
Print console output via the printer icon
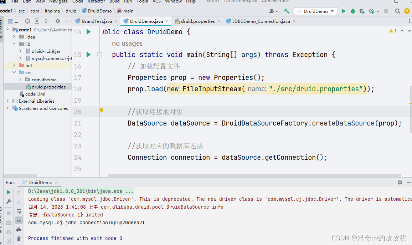tap(19, 230)
